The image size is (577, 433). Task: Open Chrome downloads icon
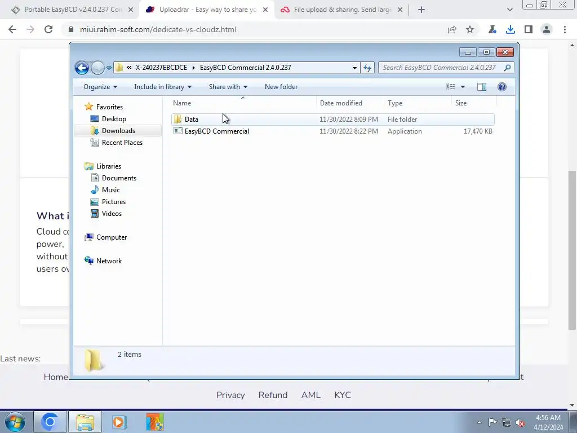510,29
